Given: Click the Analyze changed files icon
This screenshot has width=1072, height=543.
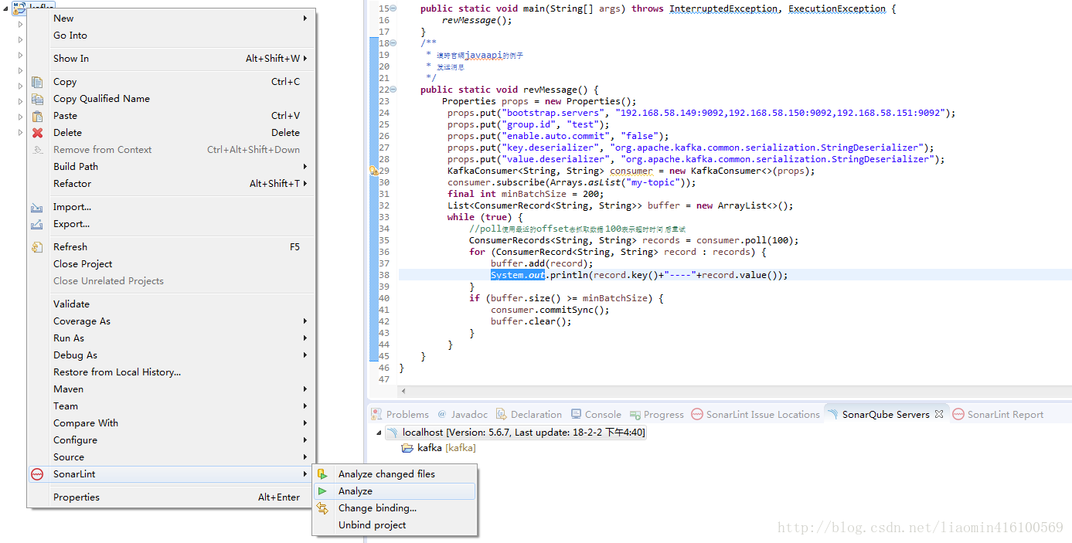Looking at the screenshot, I should click(322, 474).
